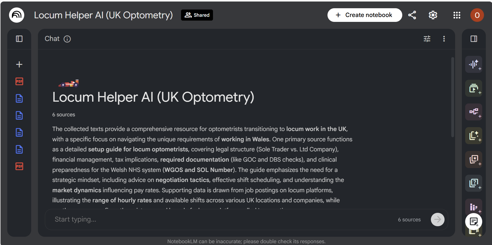Click the Start typing chat field
This screenshot has height=245, width=492.
tap(181, 219)
